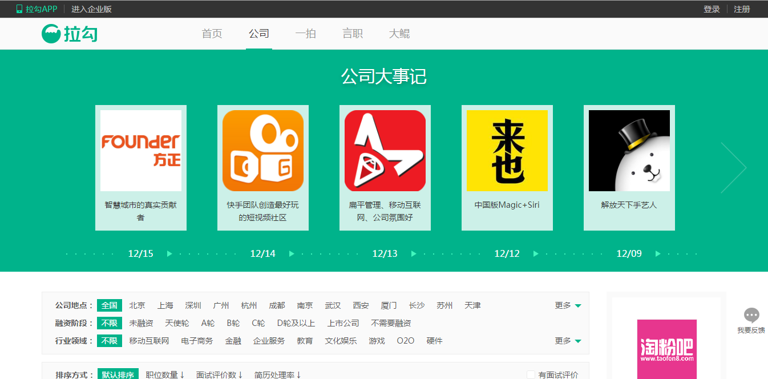Select the 12/09 timeline date

point(629,254)
